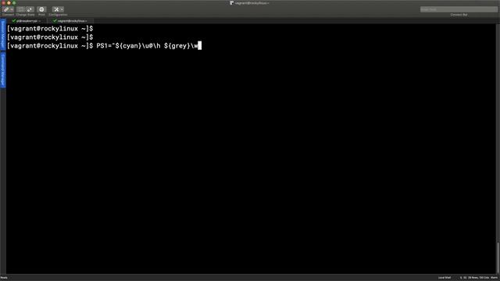Switch to the vagrant@rockylinux session tab
Viewport: 500px width, 281px height.
point(70,21)
